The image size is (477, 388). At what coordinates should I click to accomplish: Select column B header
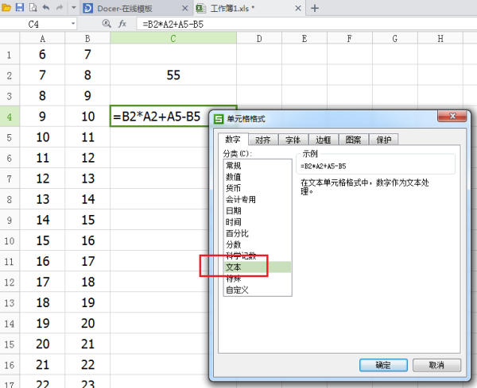coord(87,38)
